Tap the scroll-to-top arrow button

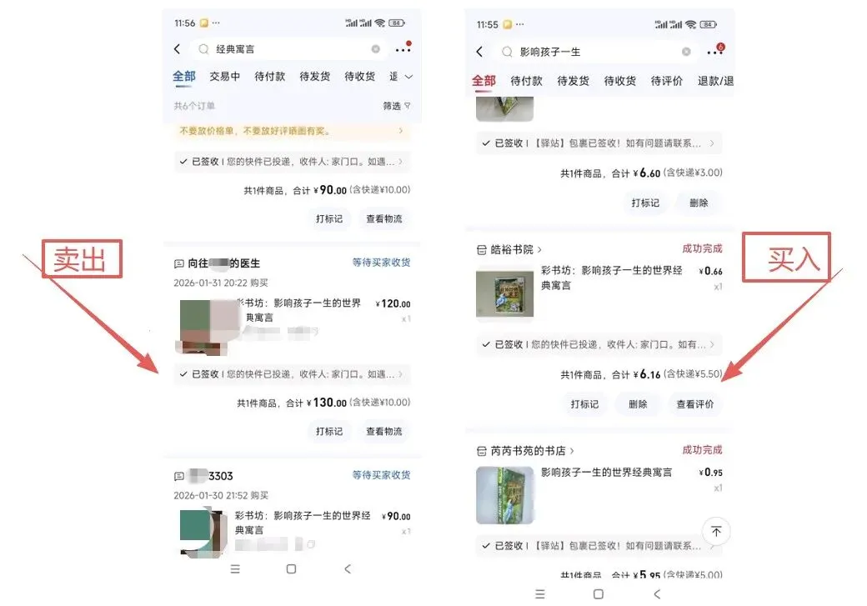(x=716, y=531)
